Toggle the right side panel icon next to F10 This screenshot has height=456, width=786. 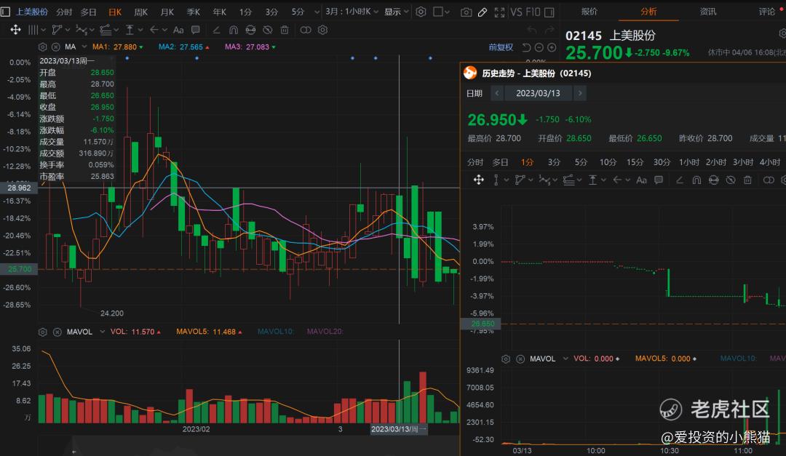[549, 12]
